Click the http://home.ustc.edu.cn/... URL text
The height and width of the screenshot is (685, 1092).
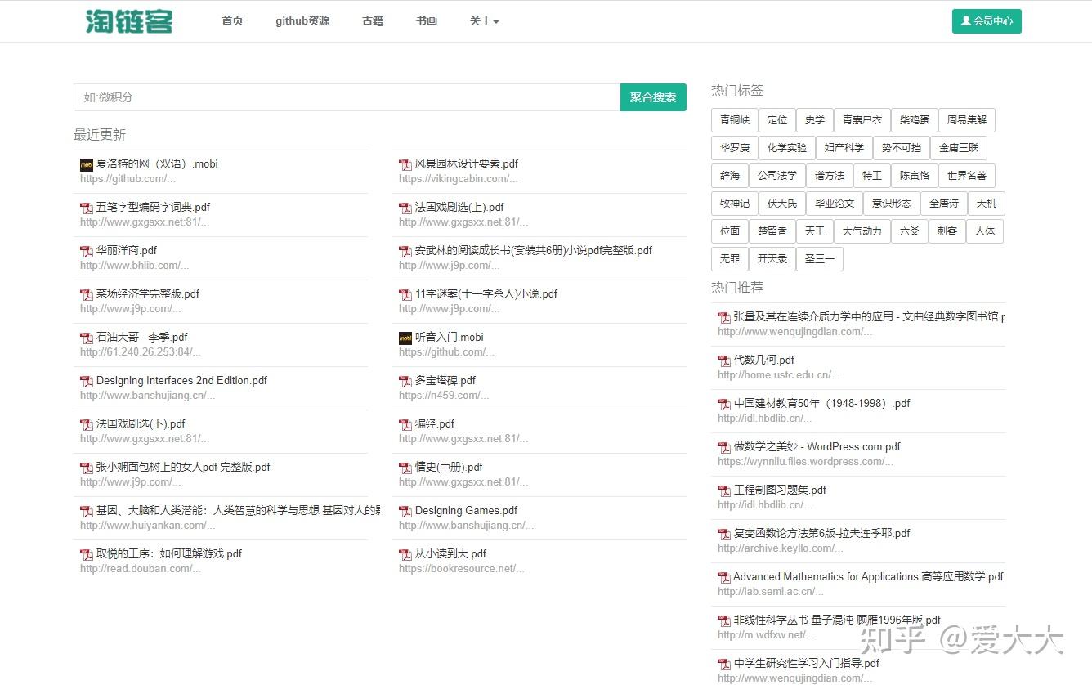778,375
